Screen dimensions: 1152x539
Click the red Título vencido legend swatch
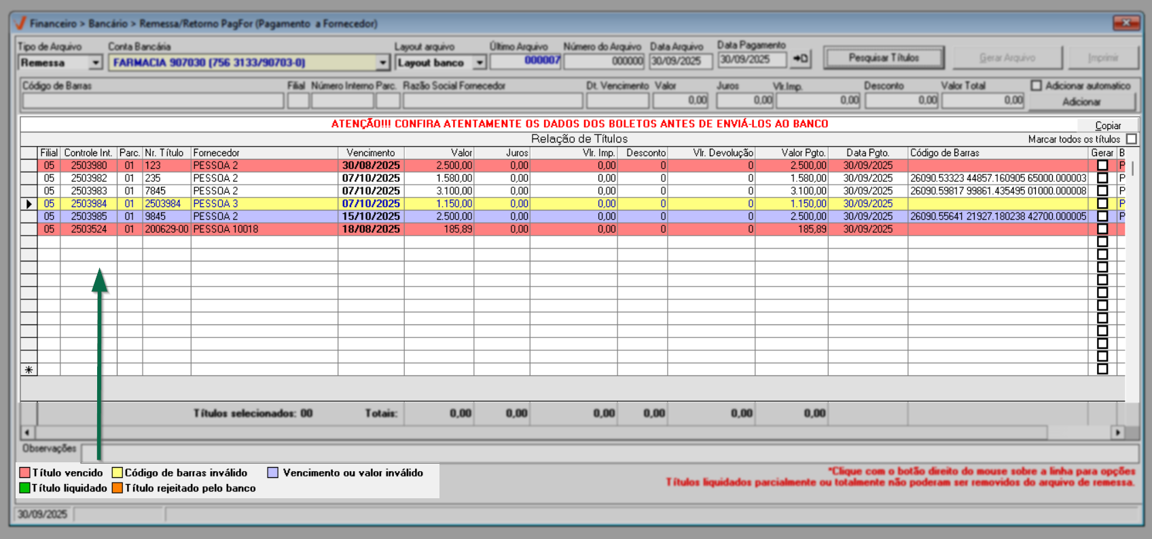point(25,472)
